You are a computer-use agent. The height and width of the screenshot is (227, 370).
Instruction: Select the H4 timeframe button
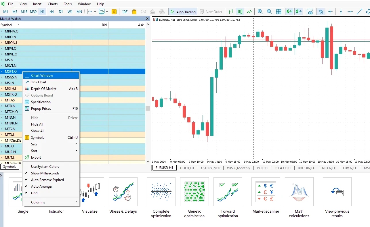(52, 12)
